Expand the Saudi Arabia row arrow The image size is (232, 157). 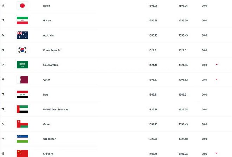[x=217, y=65]
